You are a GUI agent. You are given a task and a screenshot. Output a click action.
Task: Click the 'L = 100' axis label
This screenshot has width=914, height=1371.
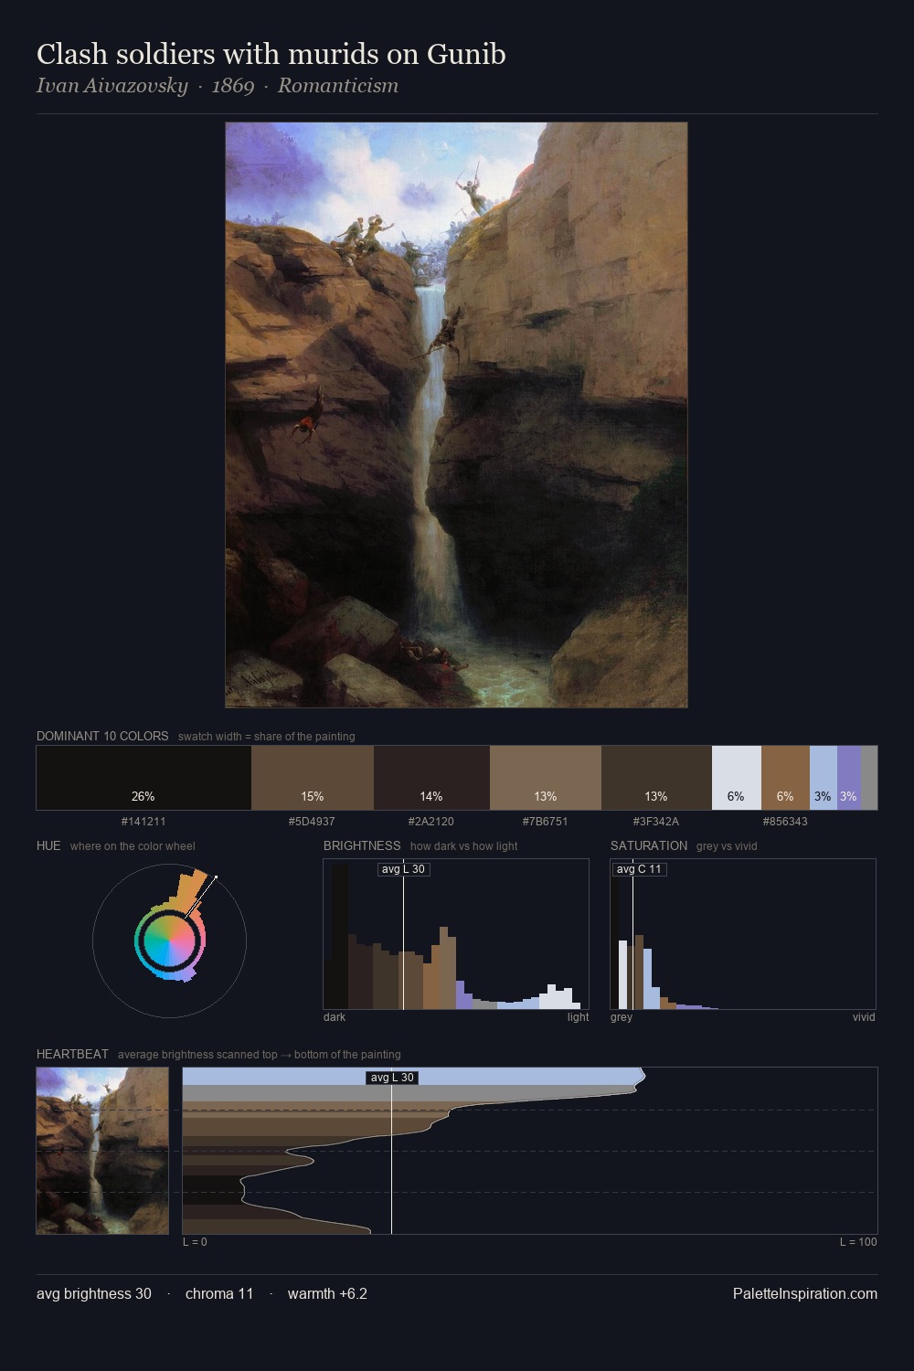coord(858,1242)
